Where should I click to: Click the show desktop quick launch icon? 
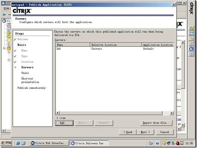coord(23,143)
